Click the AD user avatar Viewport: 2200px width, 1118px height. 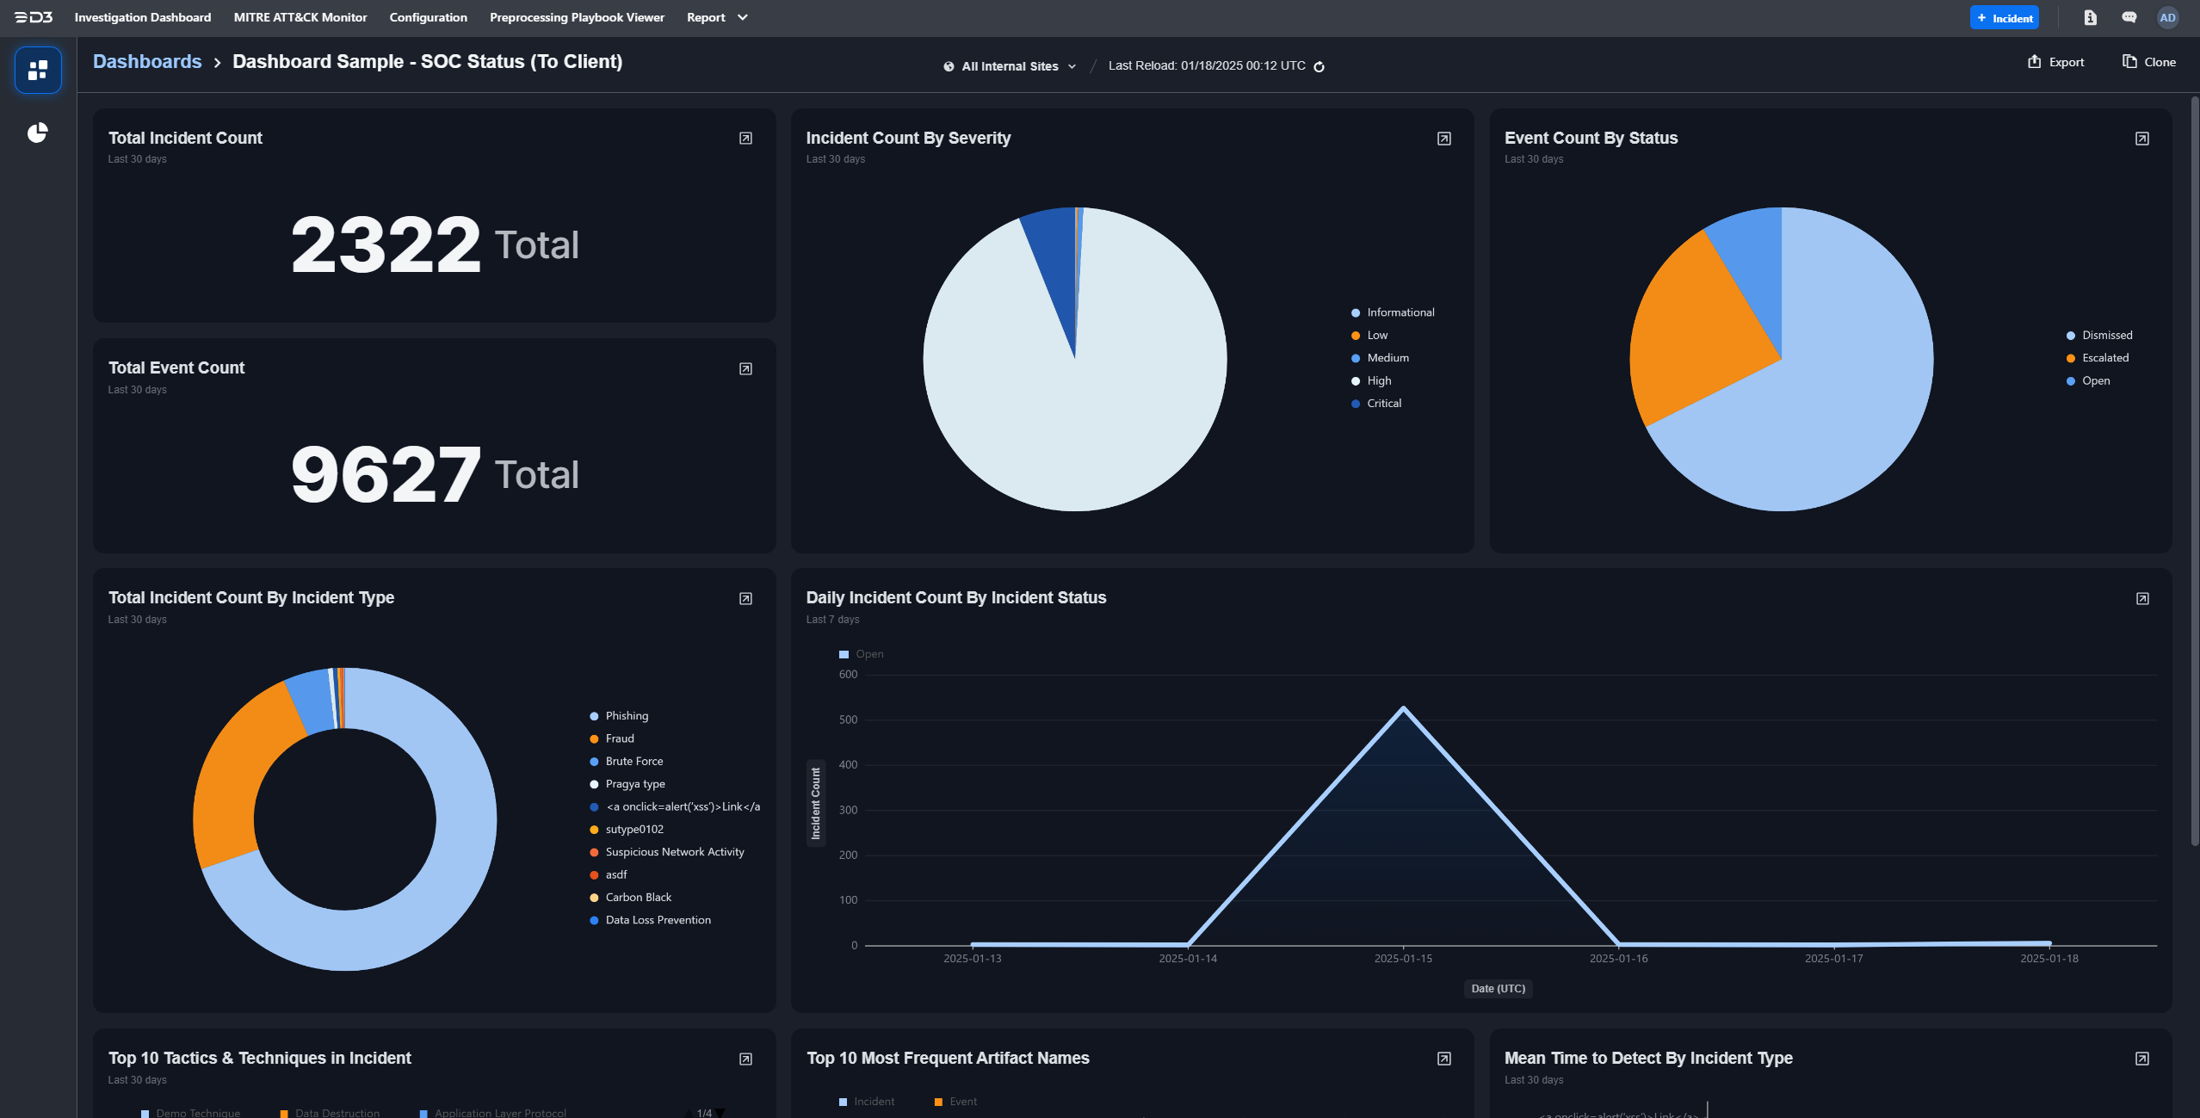(x=2168, y=17)
